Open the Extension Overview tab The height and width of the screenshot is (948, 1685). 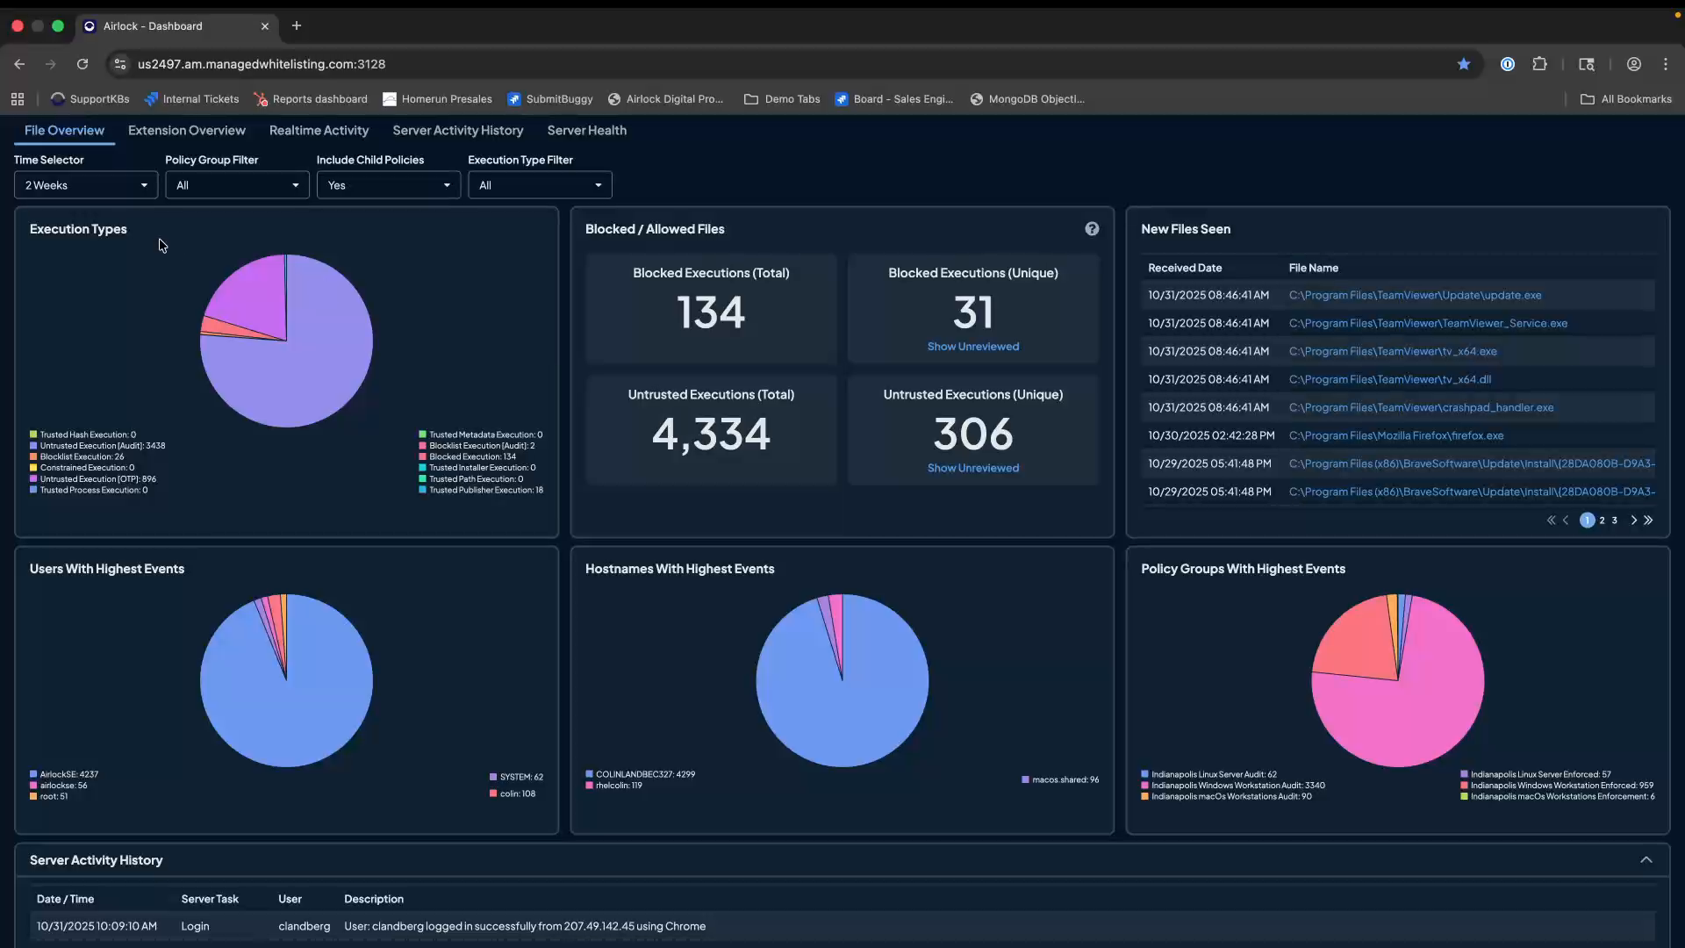pos(186,130)
